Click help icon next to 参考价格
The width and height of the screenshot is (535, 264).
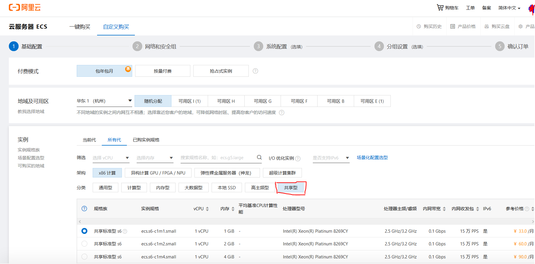(x=527, y=209)
